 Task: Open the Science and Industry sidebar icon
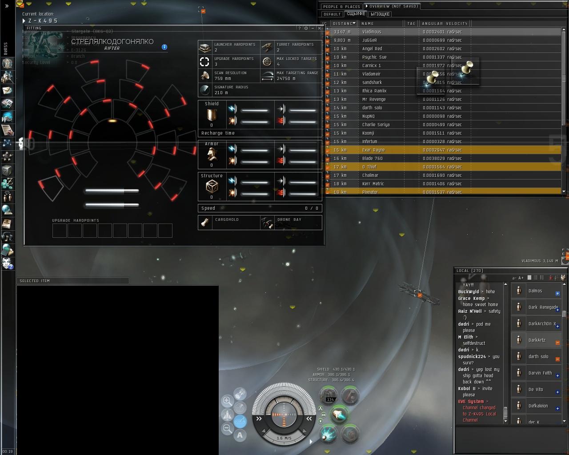pyautogui.click(x=7, y=130)
